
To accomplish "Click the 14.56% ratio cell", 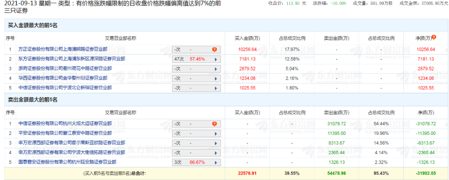I will tap(381, 143).
